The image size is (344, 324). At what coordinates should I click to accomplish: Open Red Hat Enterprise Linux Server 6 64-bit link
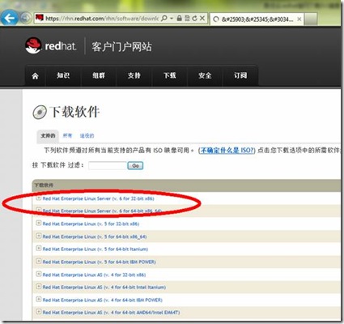102,211
